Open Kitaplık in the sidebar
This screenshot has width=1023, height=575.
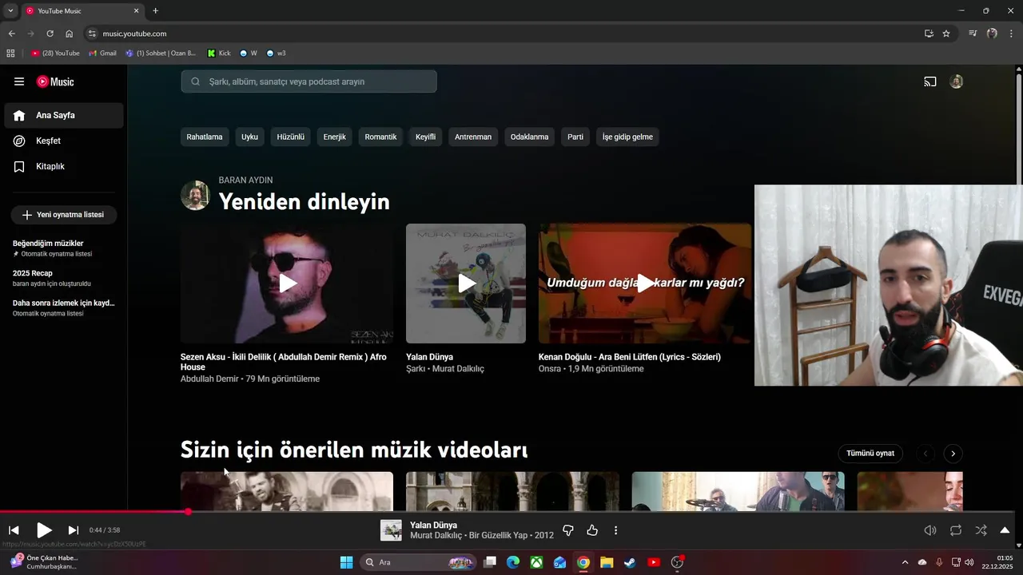[64, 166]
